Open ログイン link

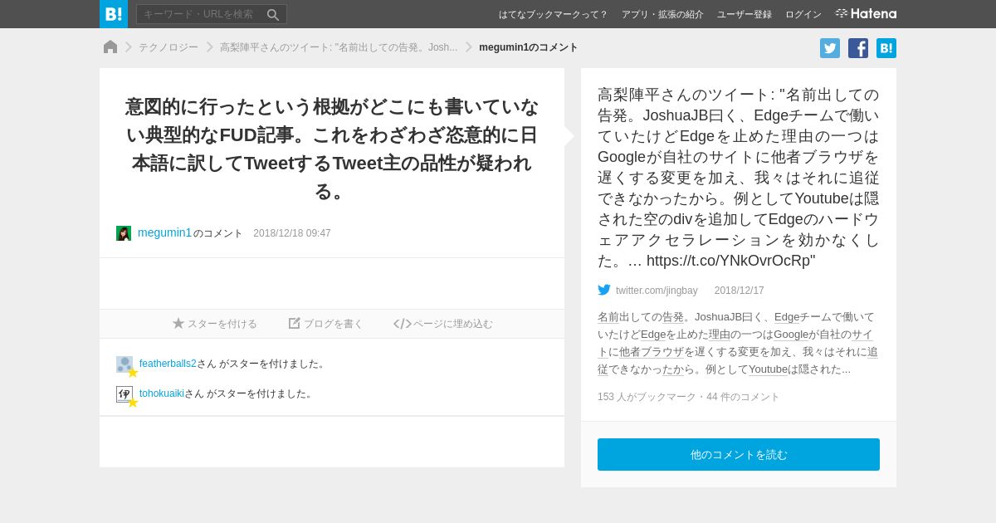803,14
